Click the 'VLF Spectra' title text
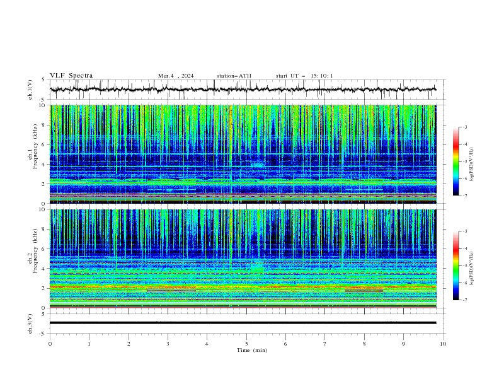Screen dimensions: 499x386 (x=71, y=76)
